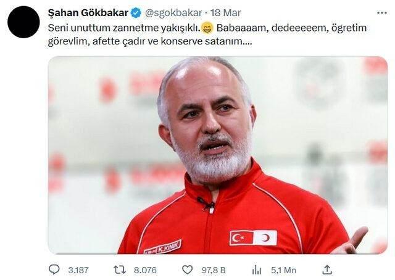
Task: Click the tweet text starting 'Seni unuttum'
Action: (x=207, y=35)
